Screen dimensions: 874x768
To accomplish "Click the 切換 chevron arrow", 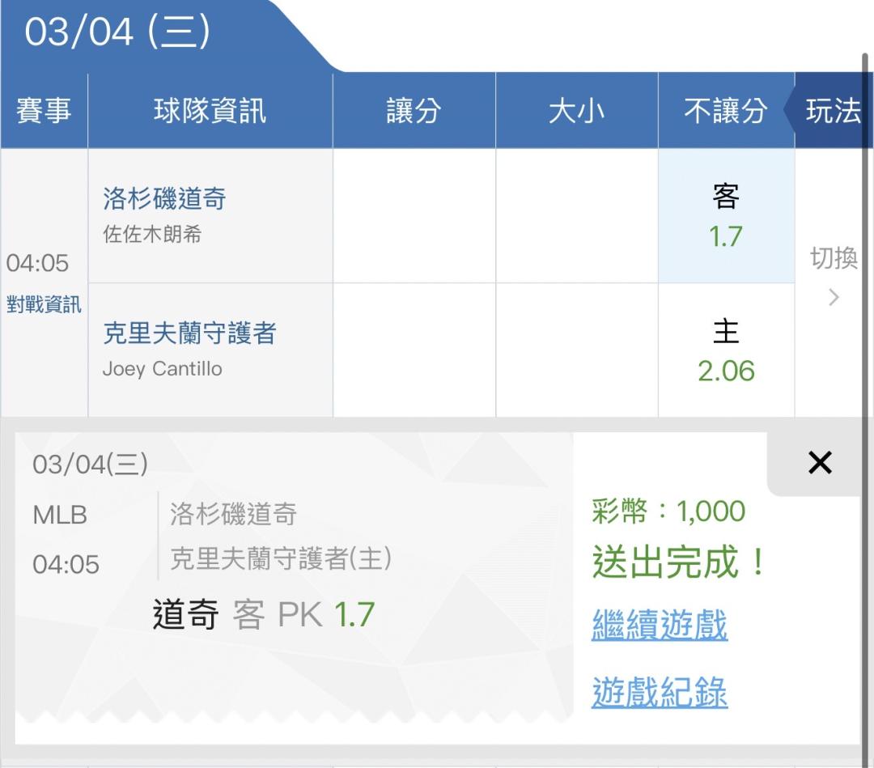I will 834,298.
